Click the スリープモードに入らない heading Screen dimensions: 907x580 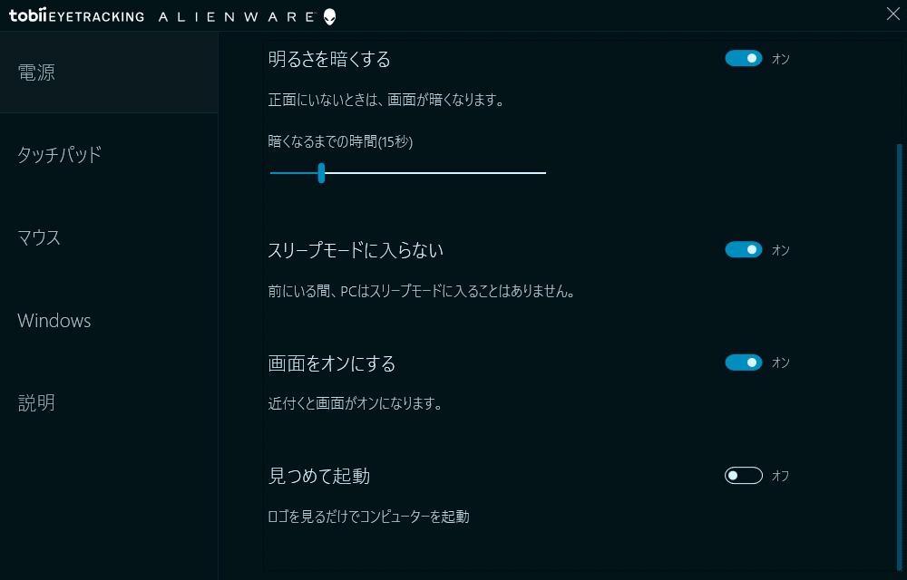pyautogui.click(x=356, y=250)
